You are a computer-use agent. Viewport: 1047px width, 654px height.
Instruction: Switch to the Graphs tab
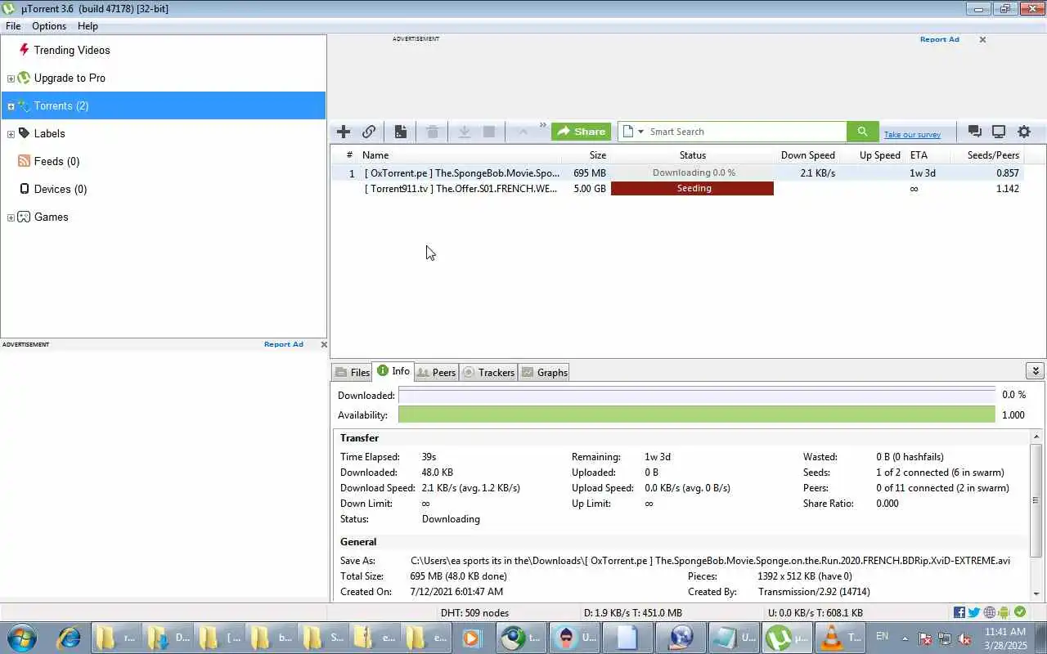tap(544, 372)
